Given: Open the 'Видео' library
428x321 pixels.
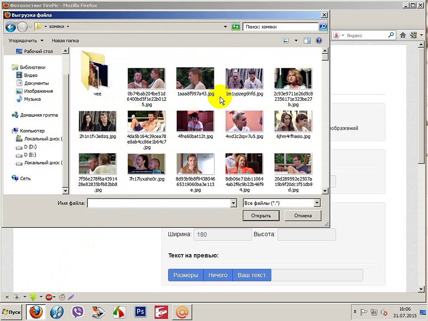Looking at the screenshot, I should [27, 75].
